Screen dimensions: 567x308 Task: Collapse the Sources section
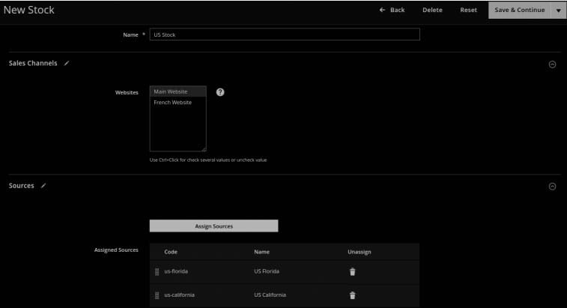[x=553, y=187]
